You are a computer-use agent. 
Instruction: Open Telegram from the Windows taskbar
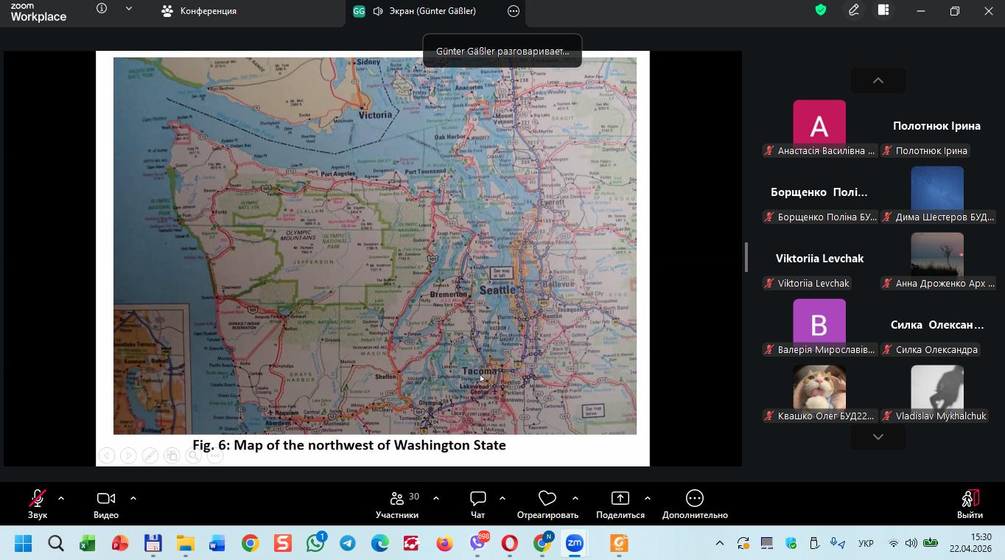(348, 544)
